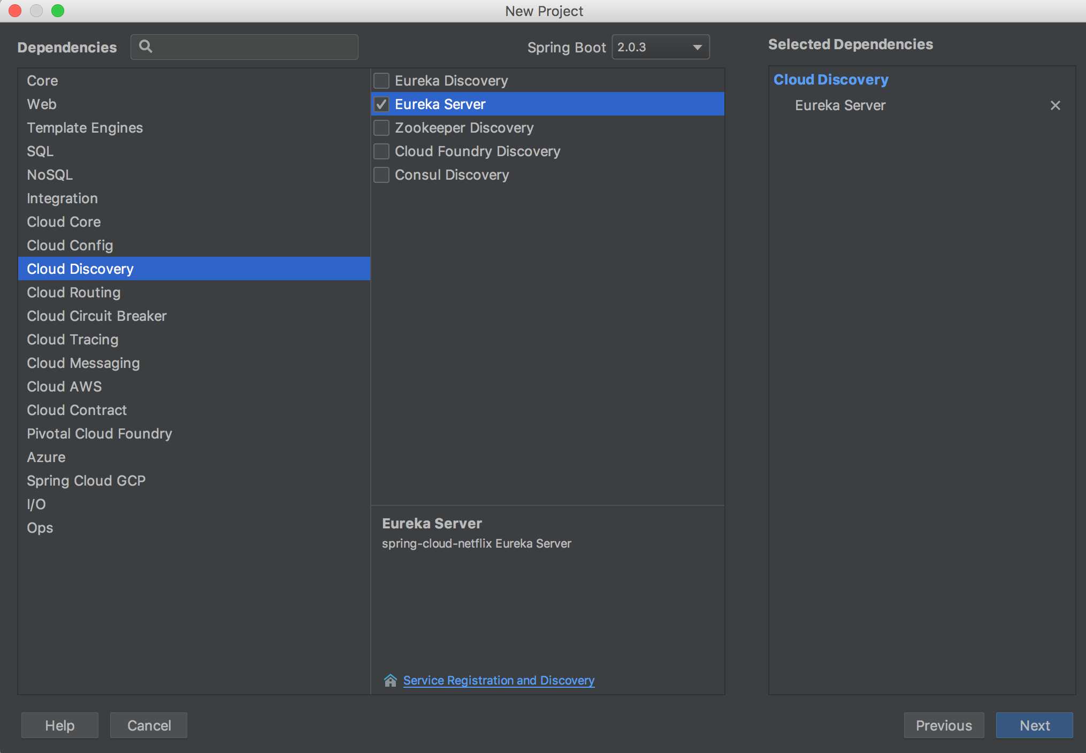Proceed with the Next button
This screenshot has height=753, width=1086.
1035,725
